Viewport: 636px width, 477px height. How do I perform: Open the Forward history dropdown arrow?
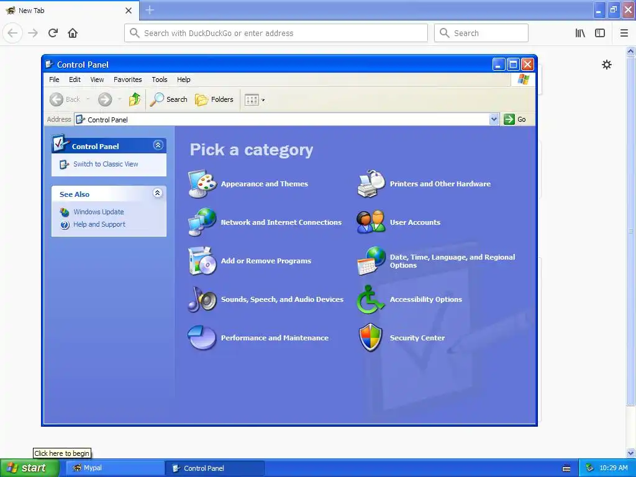coord(119,99)
